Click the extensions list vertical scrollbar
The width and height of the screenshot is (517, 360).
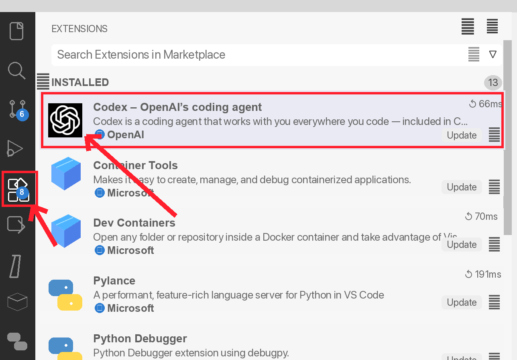click(x=508, y=137)
